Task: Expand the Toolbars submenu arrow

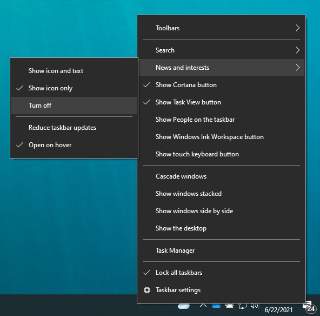Action: point(297,28)
